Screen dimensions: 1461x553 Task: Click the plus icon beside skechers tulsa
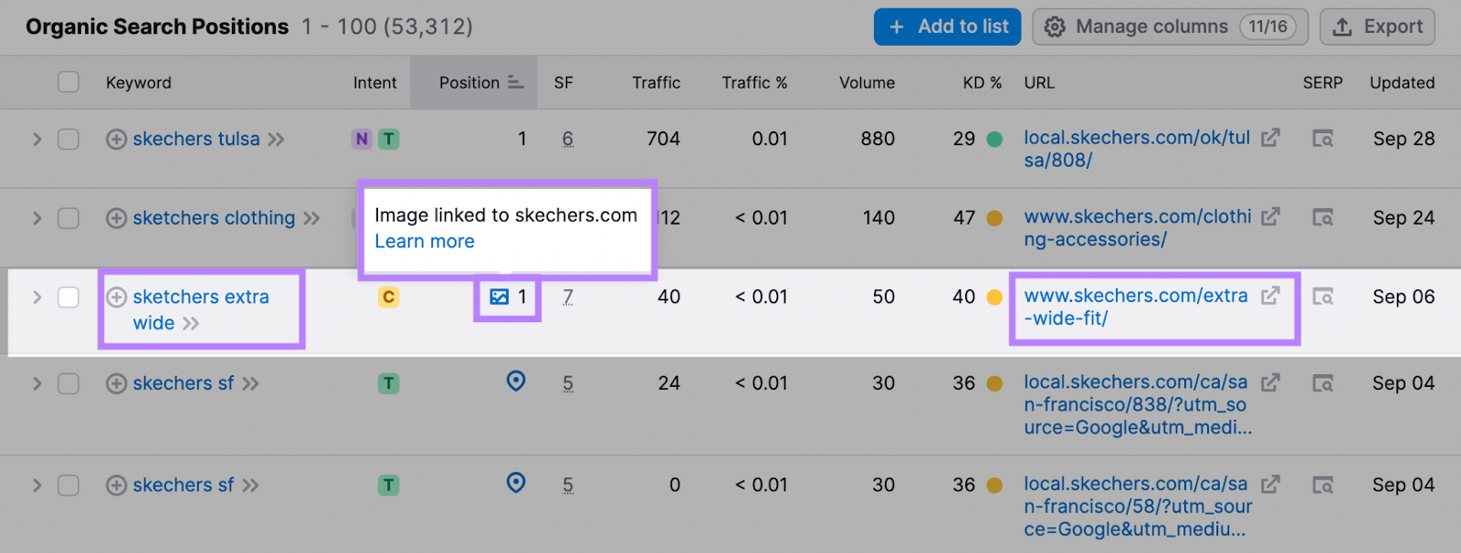(116, 140)
